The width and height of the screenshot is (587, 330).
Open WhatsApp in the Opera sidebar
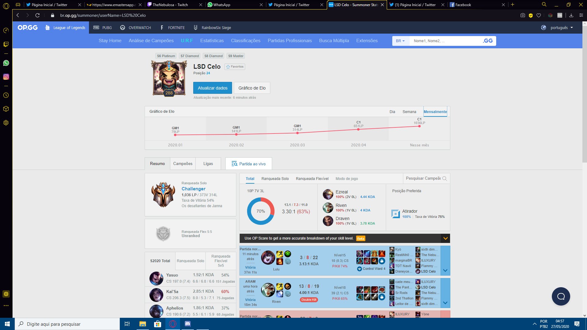click(6, 63)
